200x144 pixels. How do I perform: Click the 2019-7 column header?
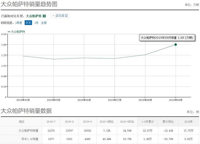click(51, 122)
